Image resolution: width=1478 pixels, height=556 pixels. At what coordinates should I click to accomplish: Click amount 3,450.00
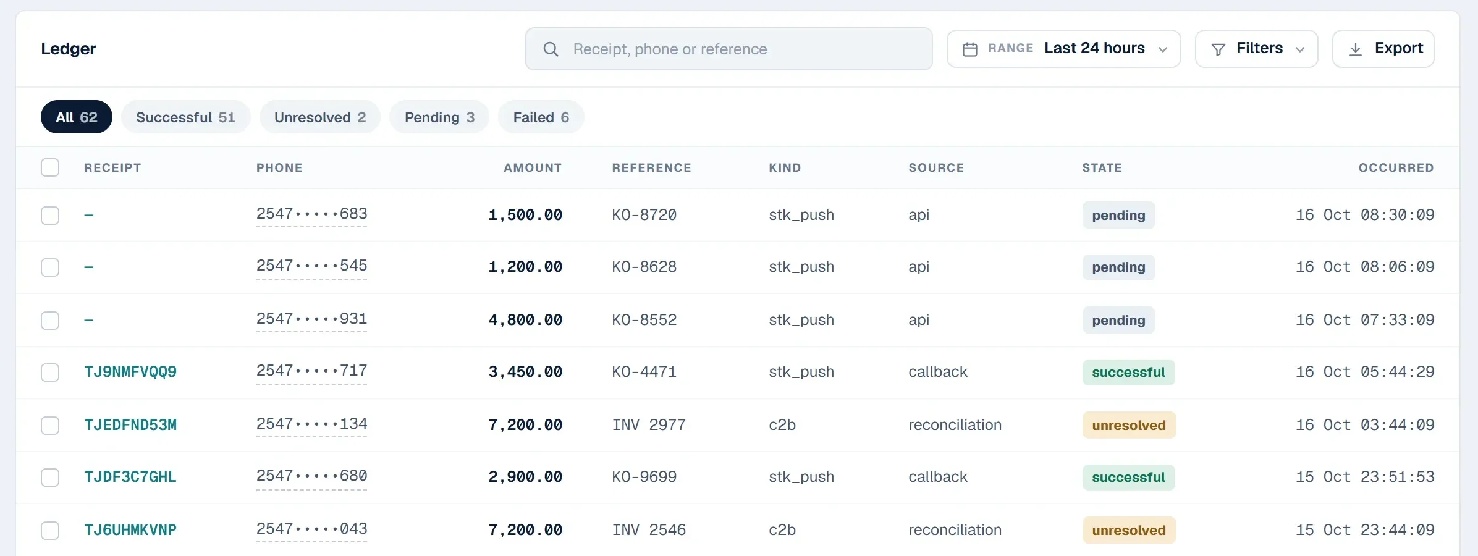[525, 372]
